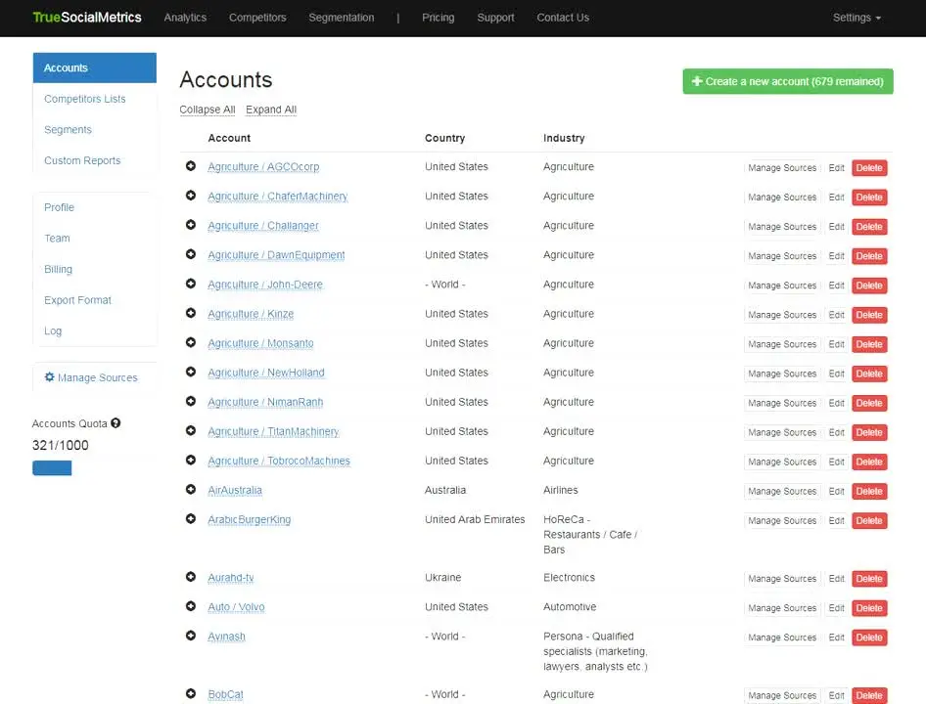Manage Sources for Agriculture / TitanMachinery
This screenshot has height=704, width=926.
781,432
